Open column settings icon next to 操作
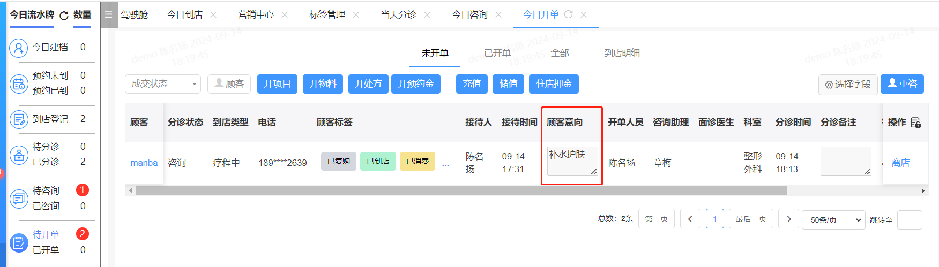The width and height of the screenshot is (939, 267). tap(915, 123)
